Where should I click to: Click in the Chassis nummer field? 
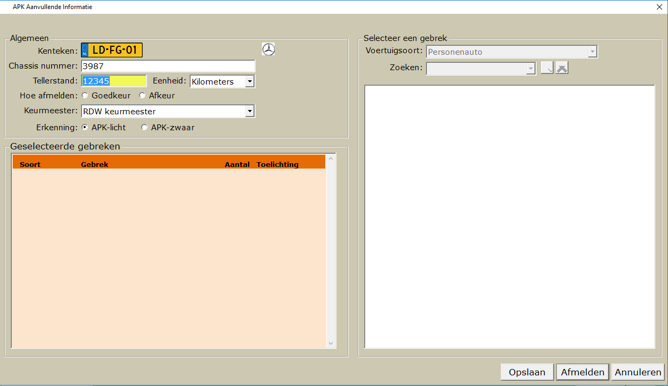click(168, 66)
